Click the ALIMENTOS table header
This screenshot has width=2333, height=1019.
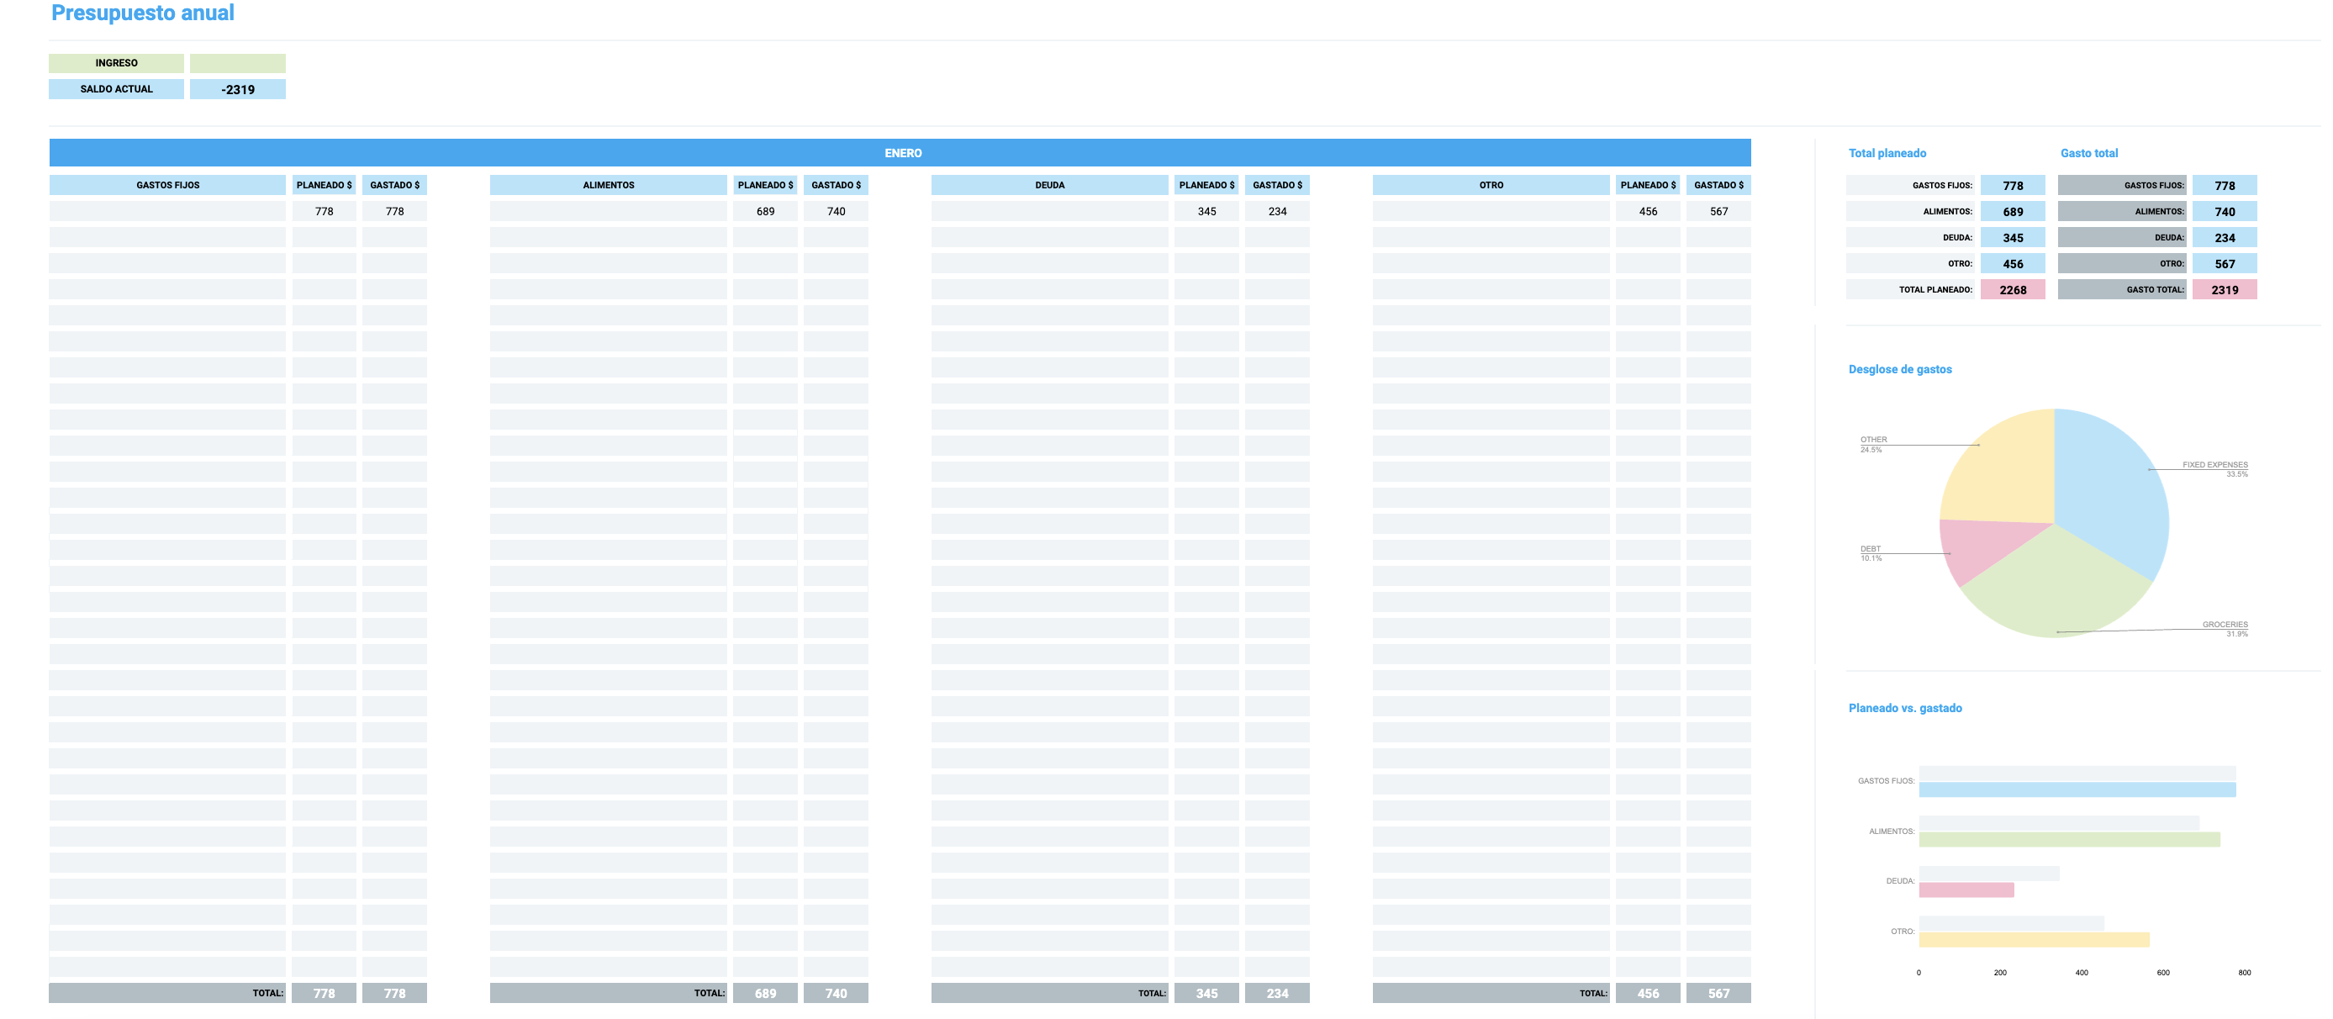[x=609, y=185]
